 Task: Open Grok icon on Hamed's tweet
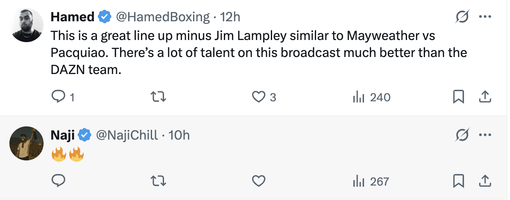462,17
